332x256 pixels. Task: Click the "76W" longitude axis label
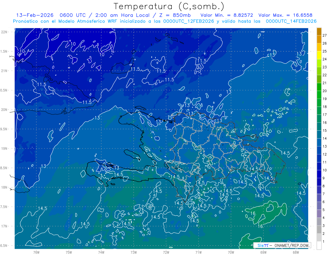(36, 252)
